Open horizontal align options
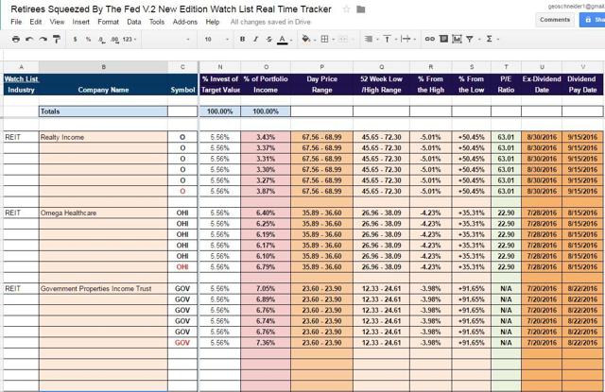 (x=371, y=39)
